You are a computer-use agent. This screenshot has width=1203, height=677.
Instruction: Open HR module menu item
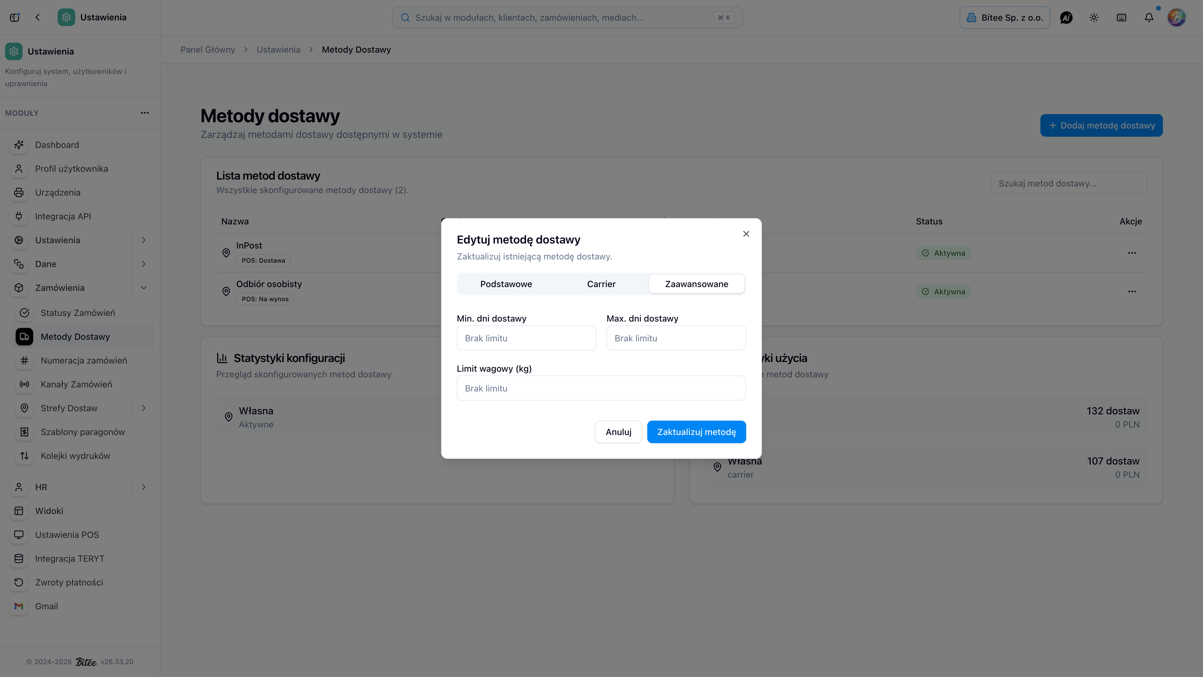pos(41,487)
